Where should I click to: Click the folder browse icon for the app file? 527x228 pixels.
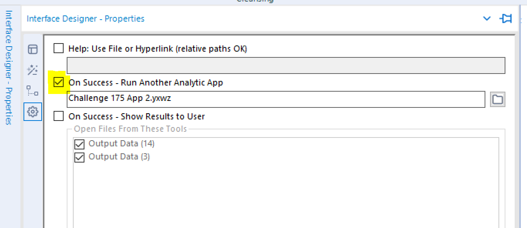(x=497, y=99)
